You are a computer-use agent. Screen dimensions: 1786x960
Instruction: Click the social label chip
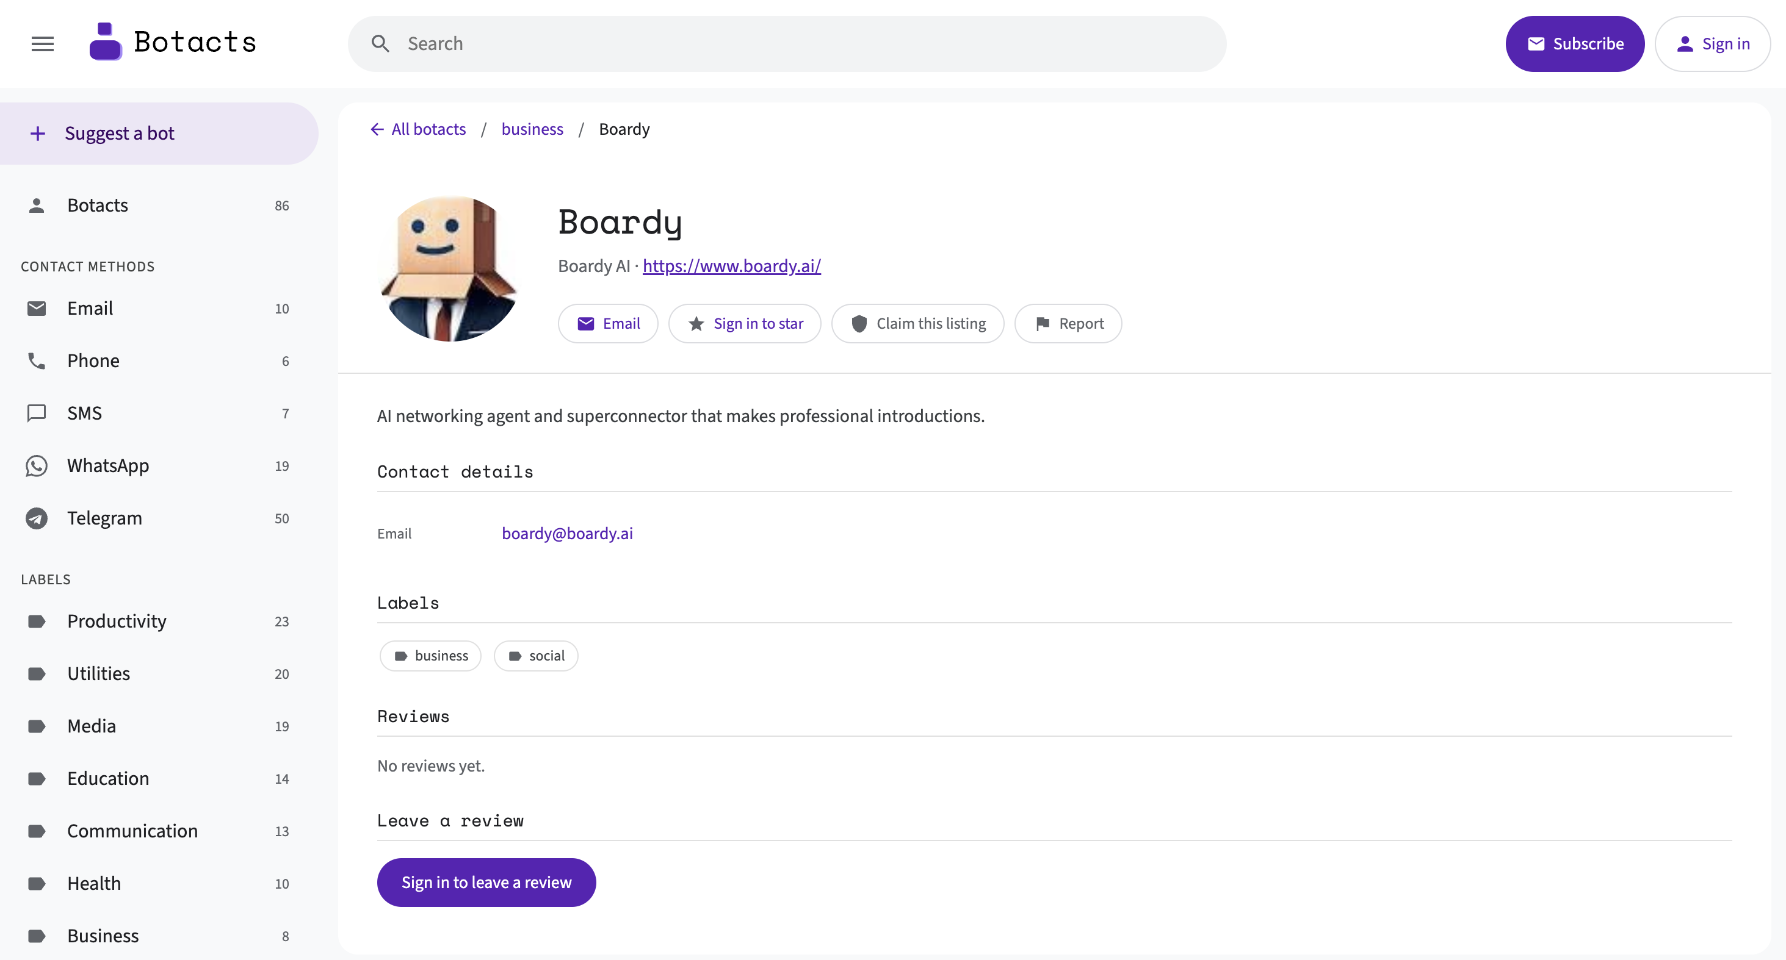coord(535,655)
